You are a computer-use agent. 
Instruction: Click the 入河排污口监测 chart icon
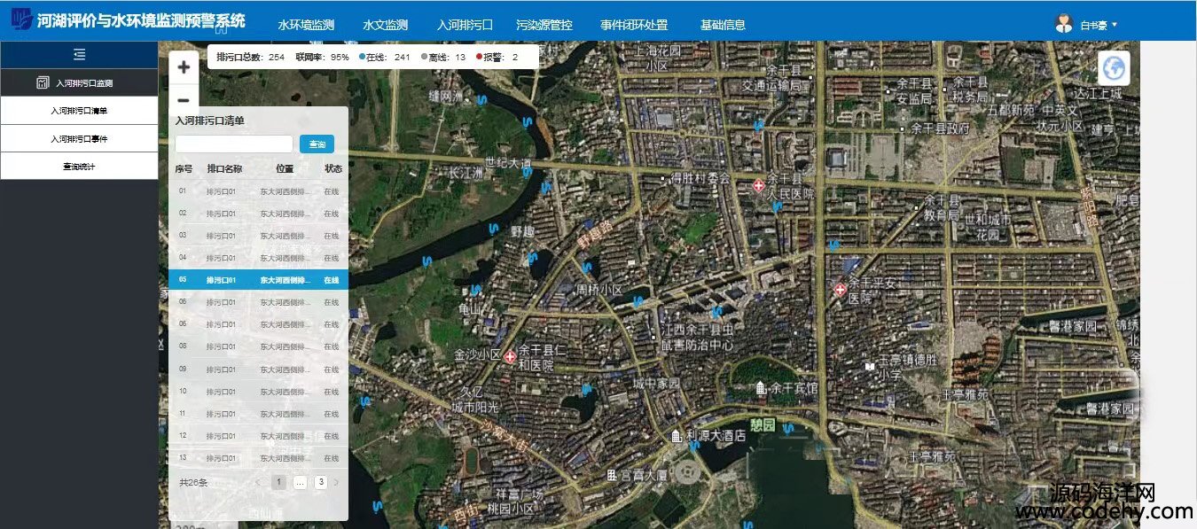point(42,82)
